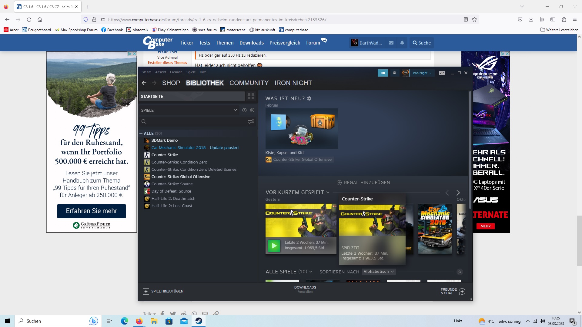Click SPIEL HINZUFÜGEN button
The height and width of the screenshot is (327, 582).
(x=163, y=291)
